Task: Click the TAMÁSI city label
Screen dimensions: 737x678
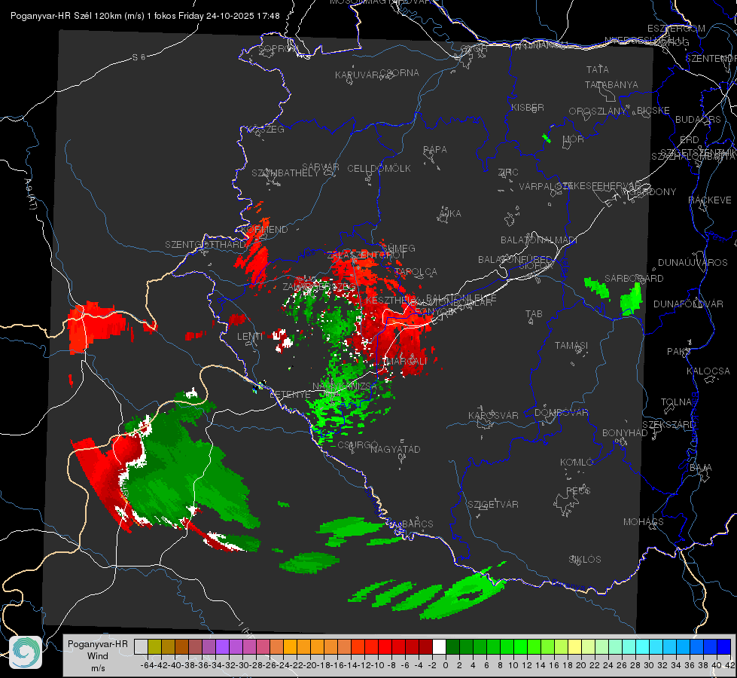Action: click(x=571, y=345)
